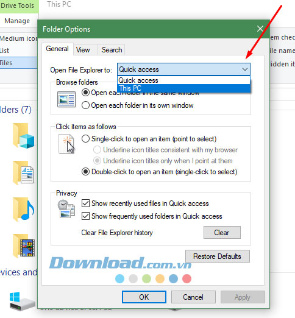Click the Restore Defaults button
Image resolution: width=295 pixels, height=318 pixels.
(x=217, y=256)
